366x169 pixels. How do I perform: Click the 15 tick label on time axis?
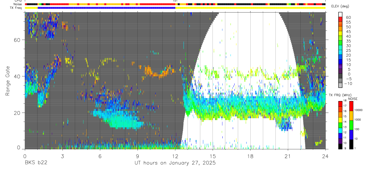coord(213,156)
